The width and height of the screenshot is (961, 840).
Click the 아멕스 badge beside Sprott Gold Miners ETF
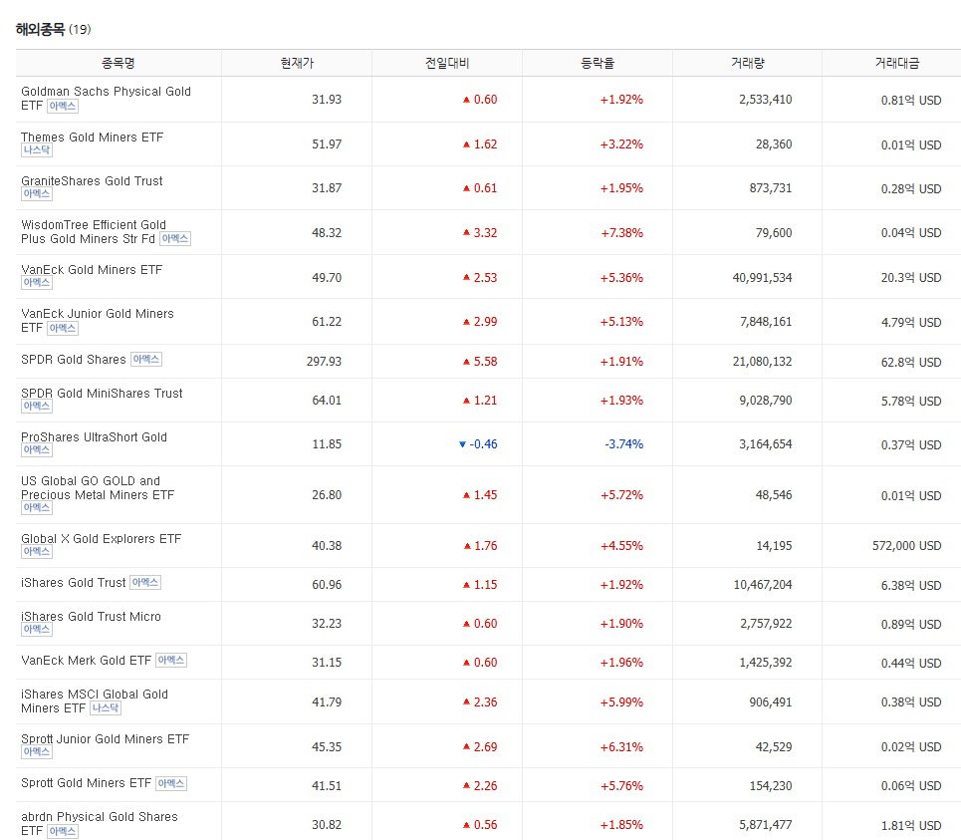(x=171, y=783)
